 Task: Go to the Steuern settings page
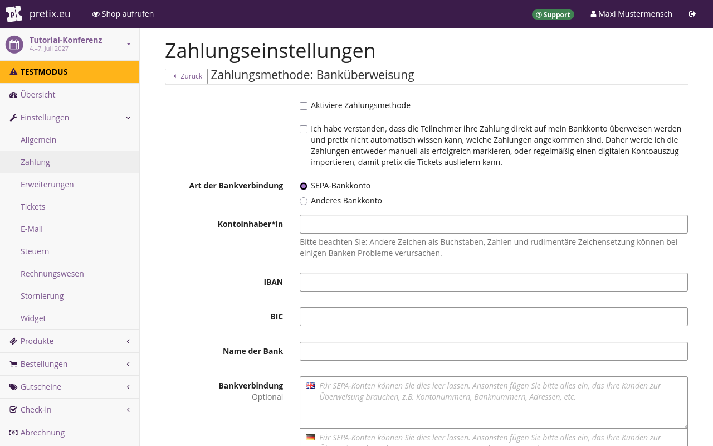coord(70,251)
